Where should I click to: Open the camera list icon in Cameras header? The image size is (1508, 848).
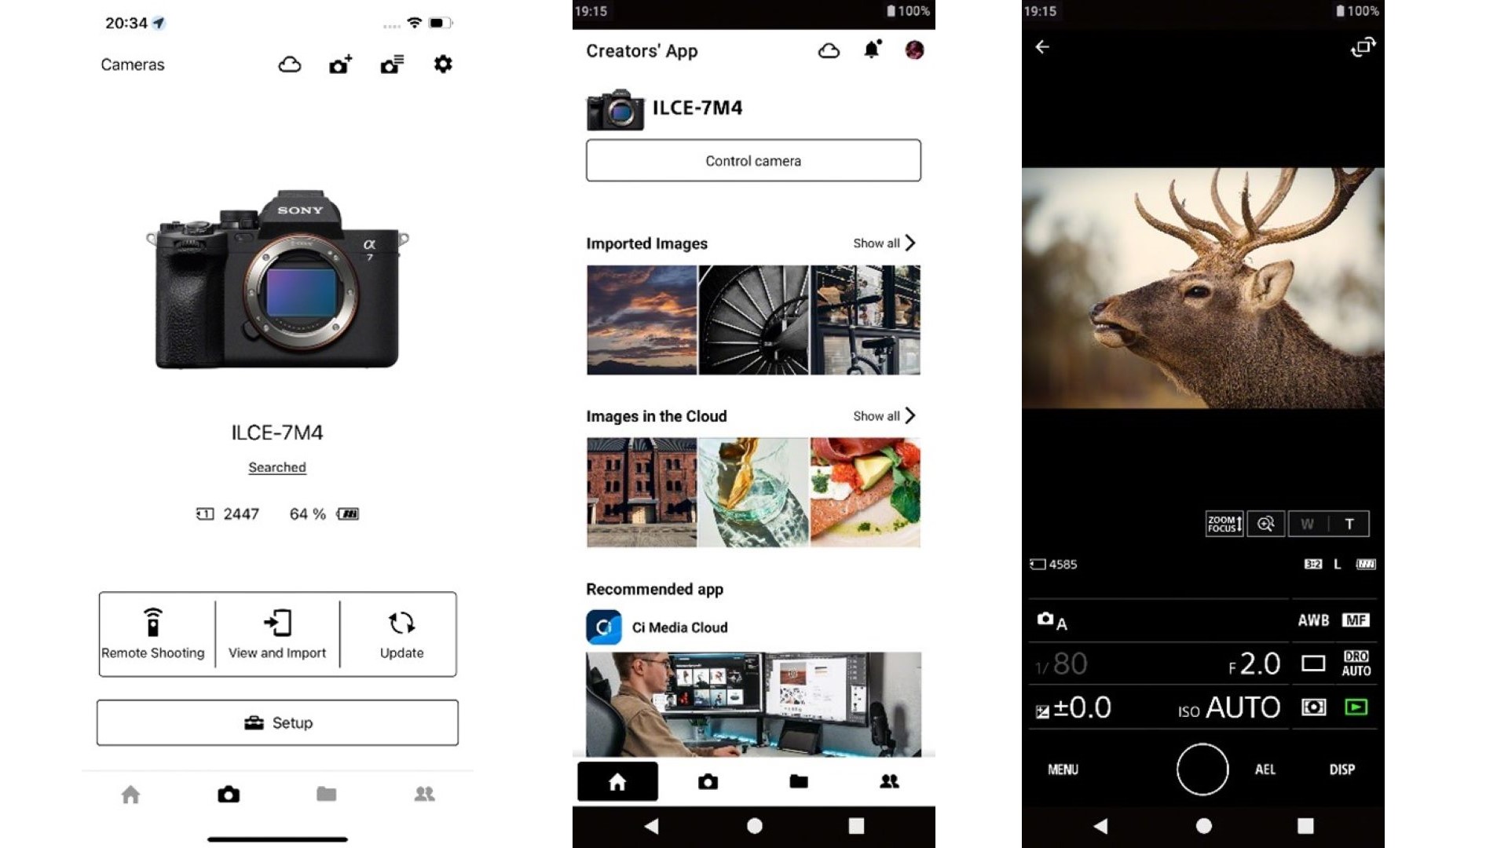pyautogui.click(x=392, y=64)
